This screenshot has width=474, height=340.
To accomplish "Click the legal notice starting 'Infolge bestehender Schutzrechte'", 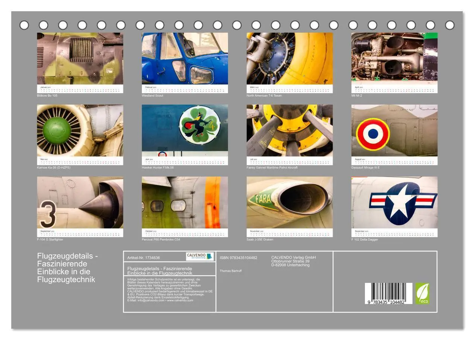I will click(170, 290).
